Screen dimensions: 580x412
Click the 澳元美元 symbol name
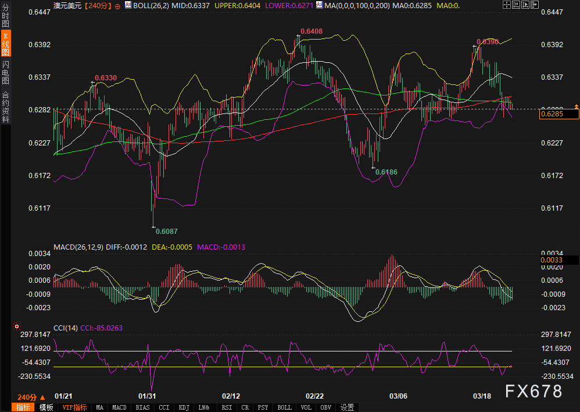(x=67, y=6)
